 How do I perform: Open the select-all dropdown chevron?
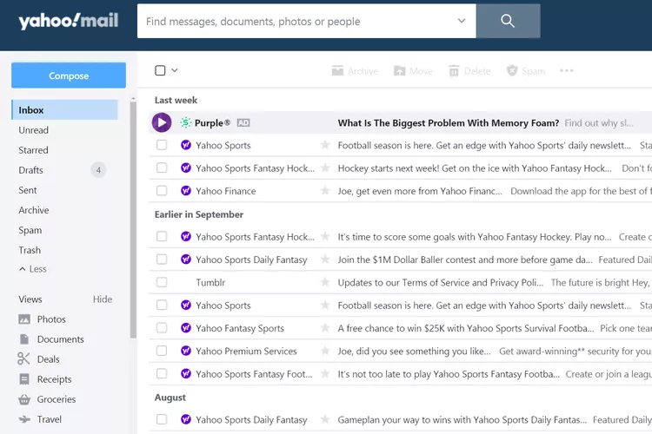(175, 71)
